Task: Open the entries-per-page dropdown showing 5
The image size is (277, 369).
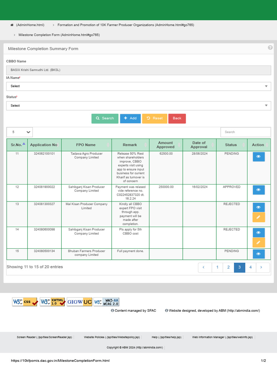Action: [x=19, y=132]
